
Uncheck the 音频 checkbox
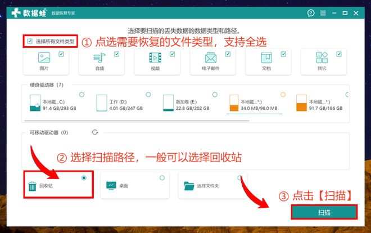117,54
